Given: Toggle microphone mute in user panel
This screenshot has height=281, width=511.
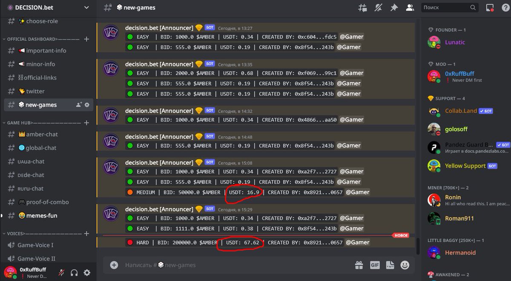Looking at the screenshot, I should click(x=61, y=273).
